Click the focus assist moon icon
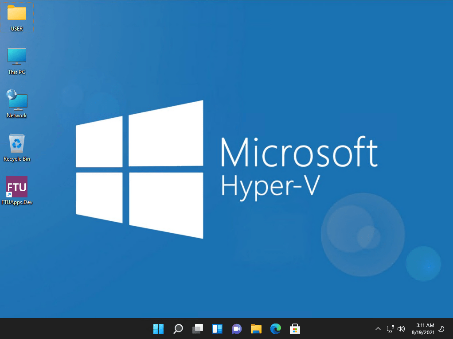The width and height of the screenshot is (453, 339). tap(441, 329)
